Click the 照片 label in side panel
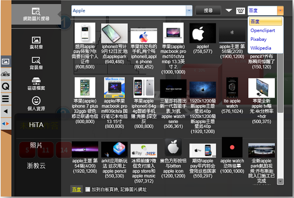Viewport: 294px width, 198px height. point(36,145)
